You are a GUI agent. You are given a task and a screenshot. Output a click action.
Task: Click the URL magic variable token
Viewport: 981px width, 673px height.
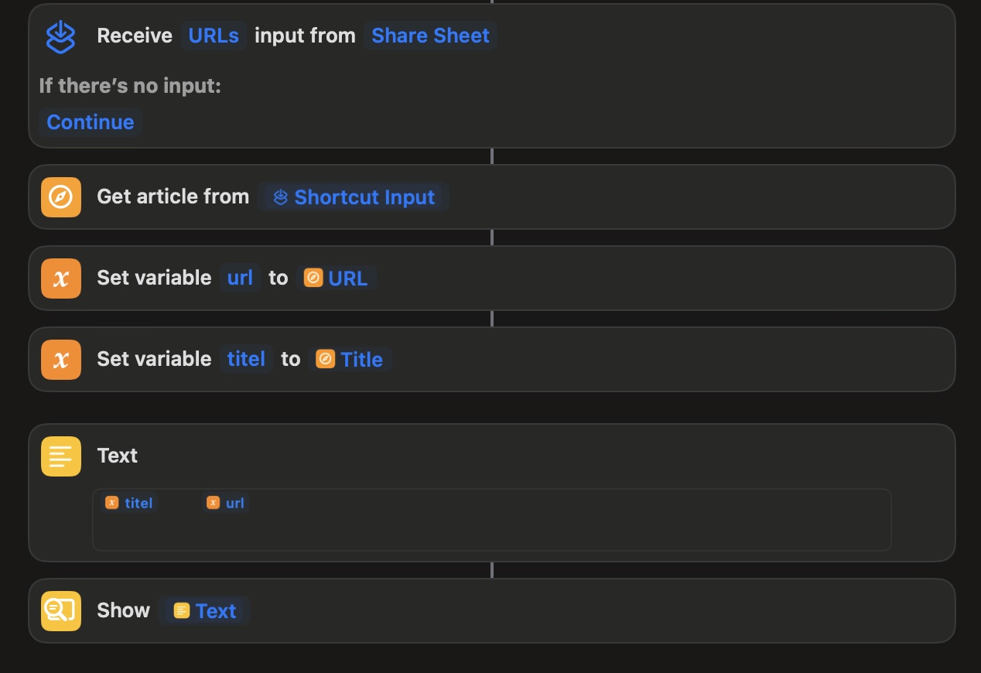[337, 278]
